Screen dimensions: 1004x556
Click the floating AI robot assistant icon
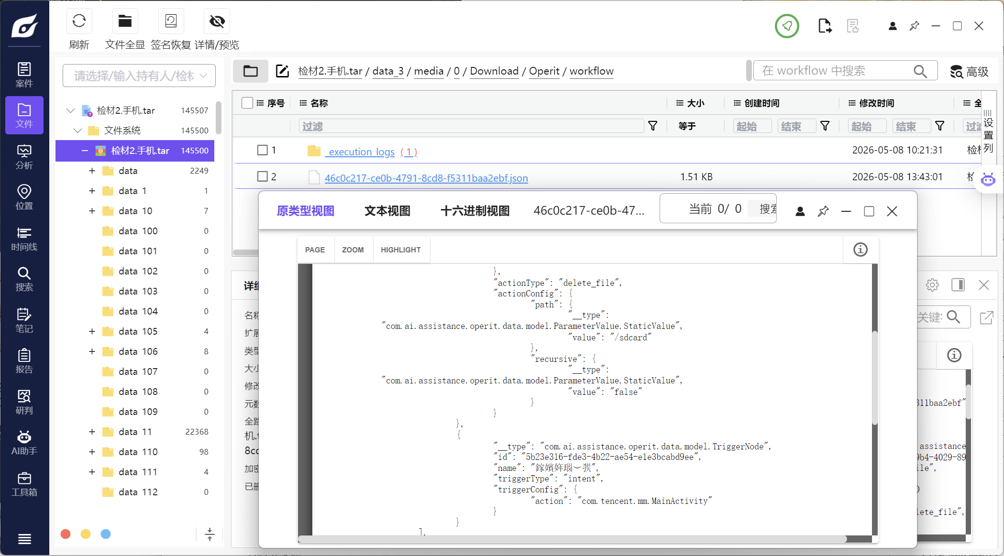pyautogui.click(x=988, y=179)
